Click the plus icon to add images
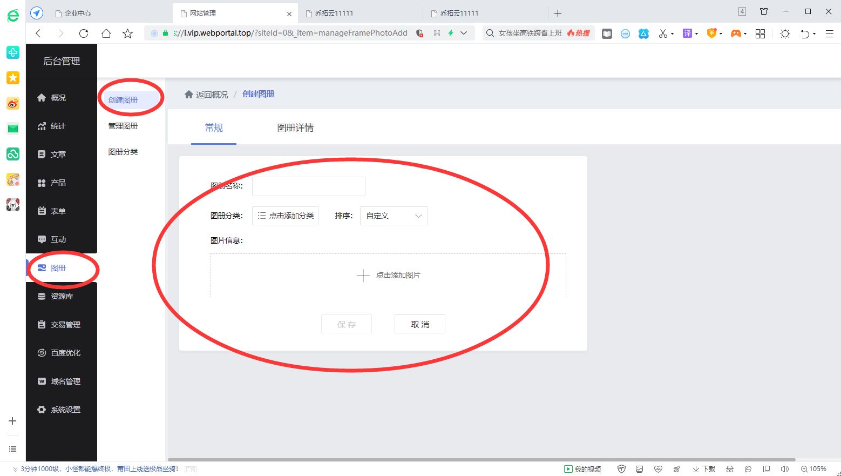 [363, 275]
